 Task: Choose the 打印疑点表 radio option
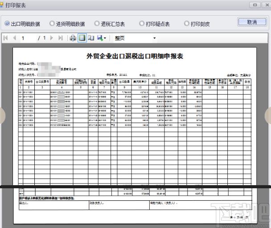(x=154, y=24)
